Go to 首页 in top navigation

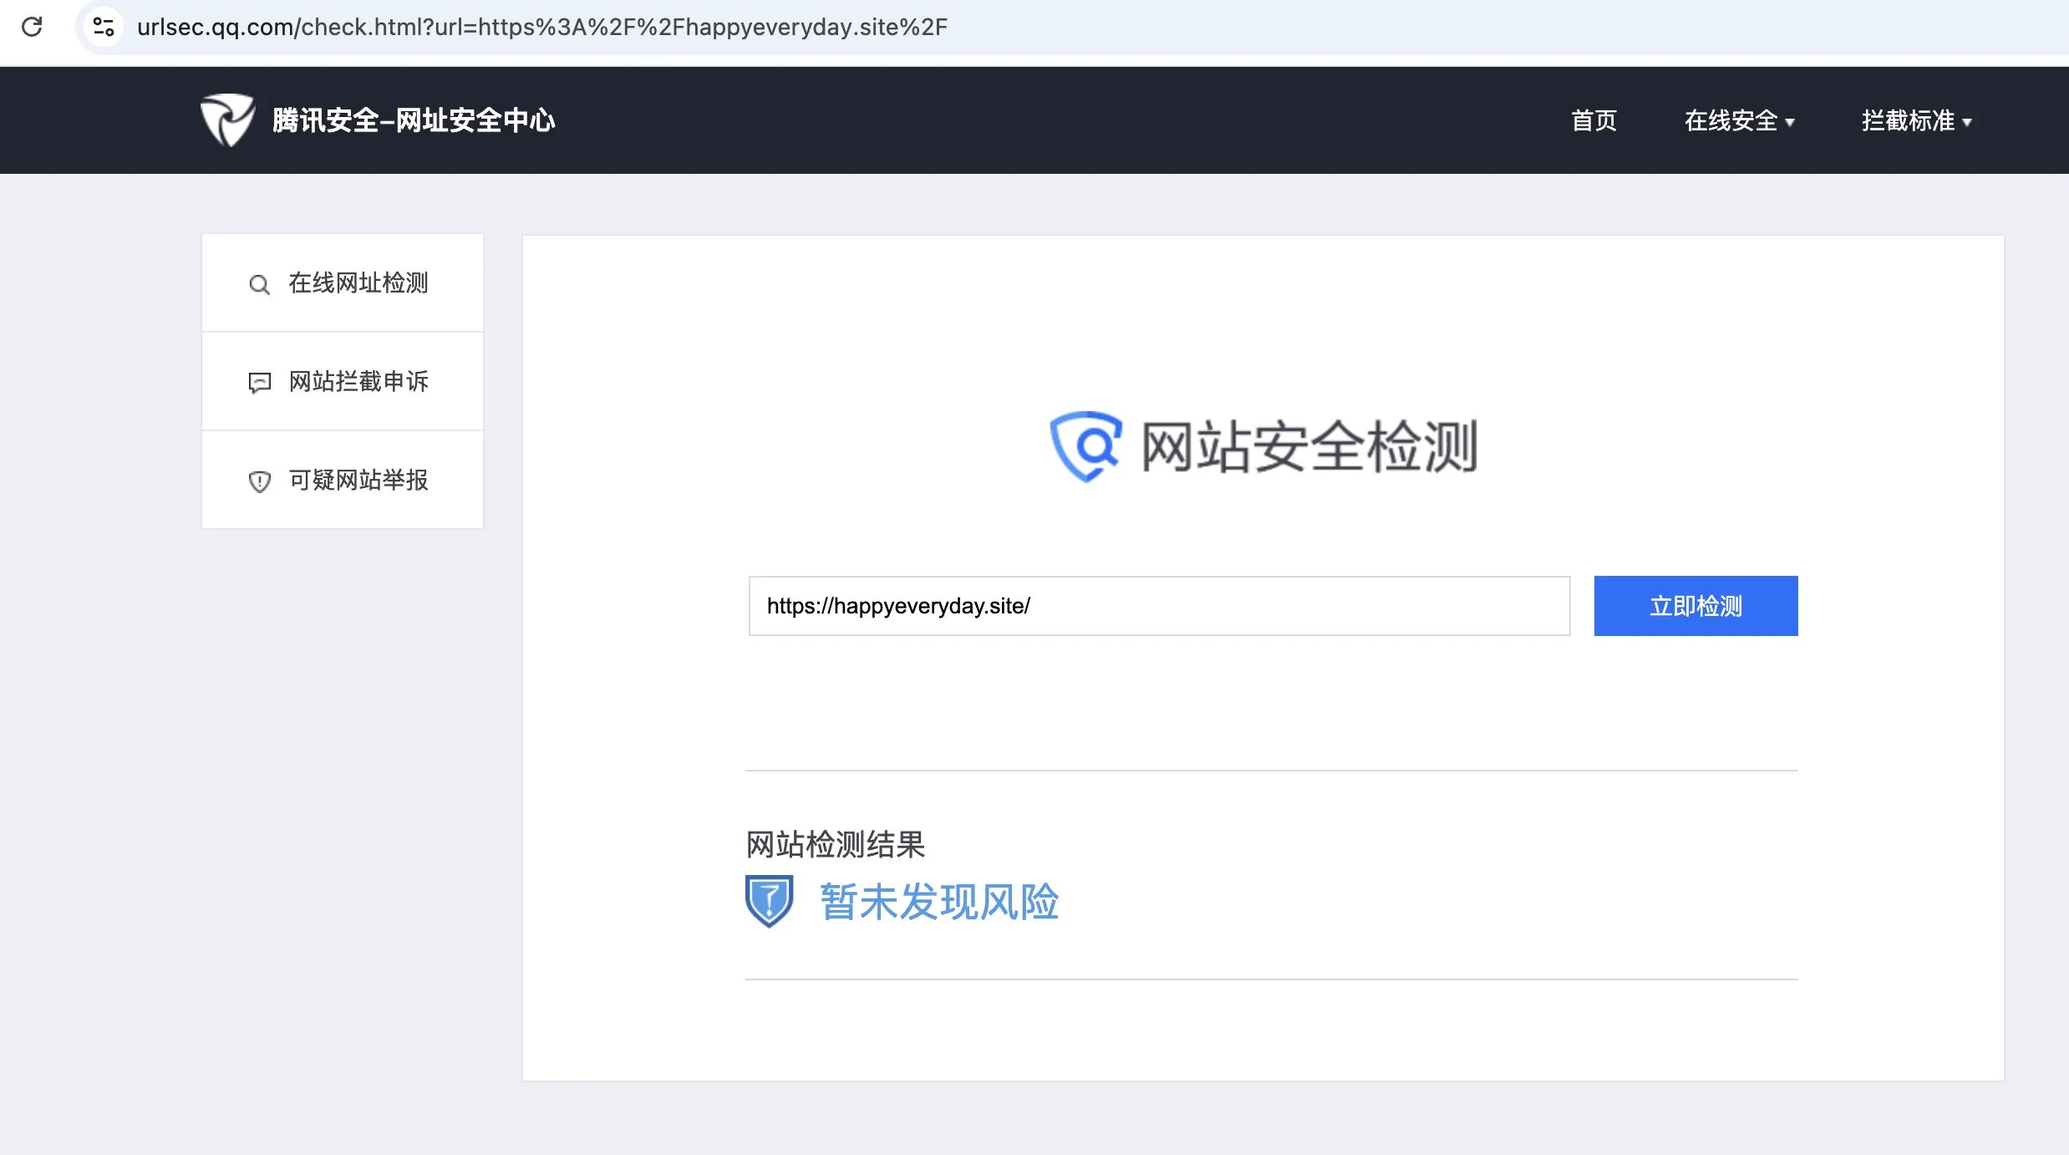pos(1594,121)
